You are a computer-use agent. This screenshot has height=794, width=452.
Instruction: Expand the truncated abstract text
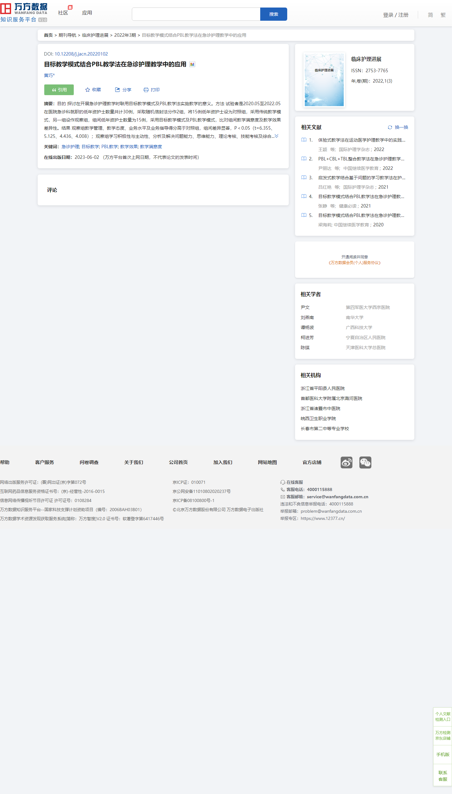click(277, 136)
